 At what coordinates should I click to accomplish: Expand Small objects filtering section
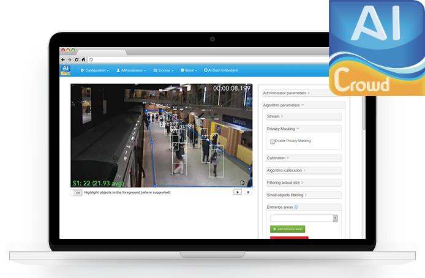[304, 195]
